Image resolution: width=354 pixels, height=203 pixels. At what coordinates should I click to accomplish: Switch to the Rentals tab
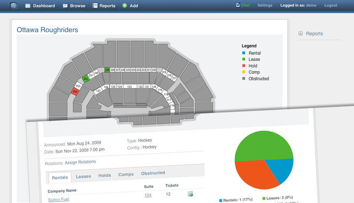click(x=60, y=177)
